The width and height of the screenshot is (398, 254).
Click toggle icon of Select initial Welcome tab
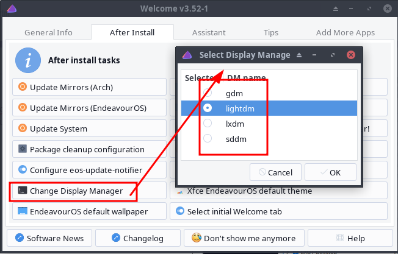point(180,211)
